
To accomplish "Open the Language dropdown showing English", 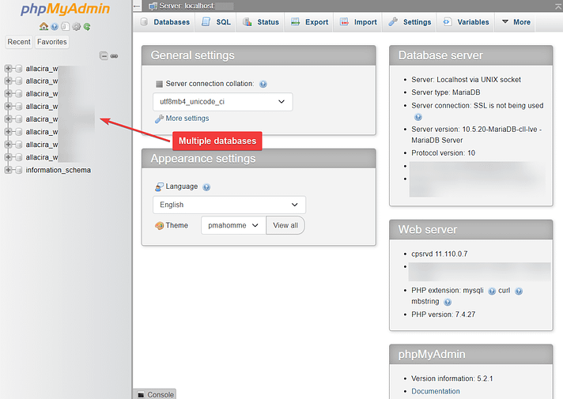I will (x=229, y=205).
